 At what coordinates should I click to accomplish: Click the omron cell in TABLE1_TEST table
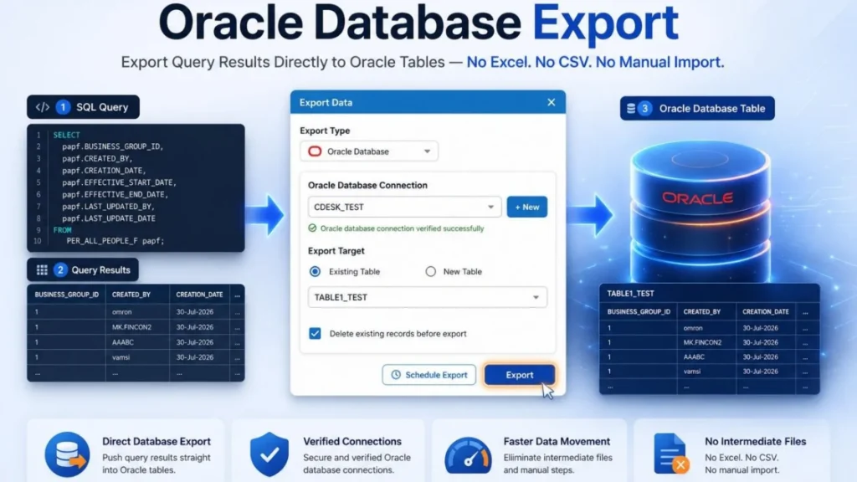[x=693, y=328]
